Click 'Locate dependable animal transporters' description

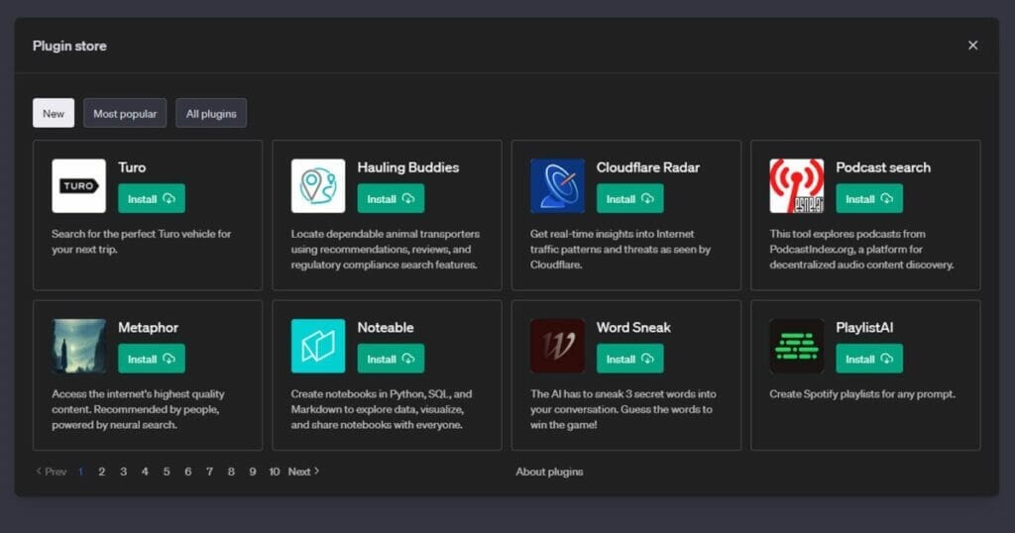coord(386,249)
